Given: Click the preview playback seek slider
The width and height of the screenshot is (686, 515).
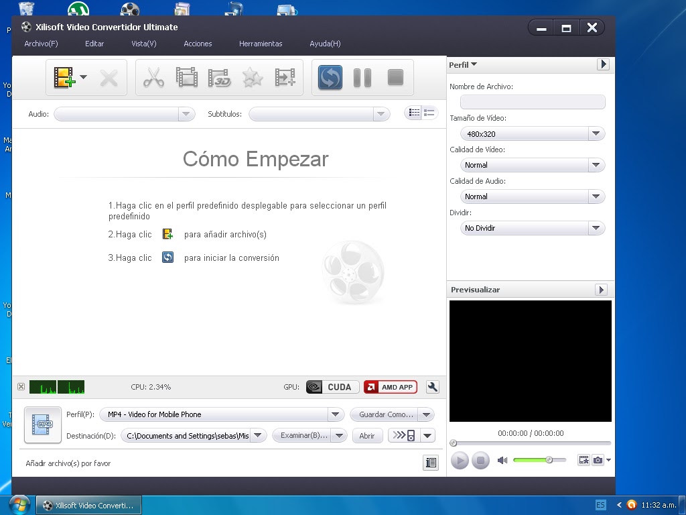Looking at the screenshot, I should pos(531,443).
